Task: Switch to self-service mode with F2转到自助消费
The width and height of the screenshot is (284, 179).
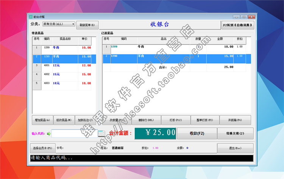Action: click(x=237, y=25)
